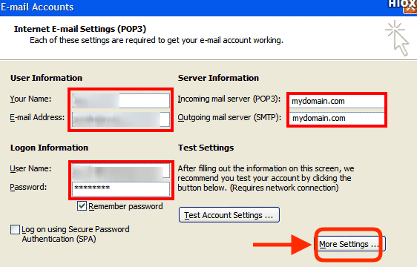Select the Outgoing mail server (SMTP) field

coord(336,118)
